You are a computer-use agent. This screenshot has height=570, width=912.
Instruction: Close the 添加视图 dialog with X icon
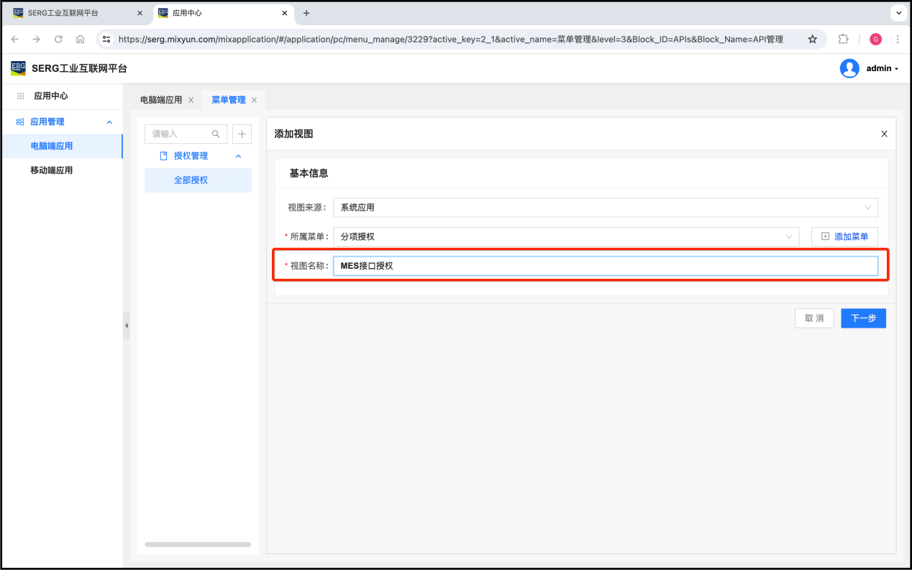click(x=884, y=134)
